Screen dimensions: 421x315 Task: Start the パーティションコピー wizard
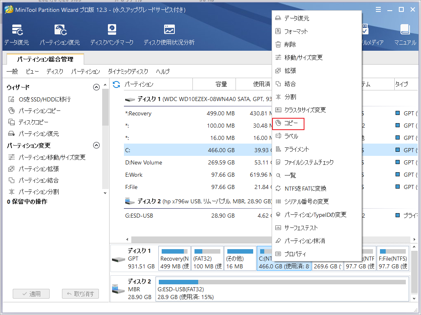click(x=34, y=111)
